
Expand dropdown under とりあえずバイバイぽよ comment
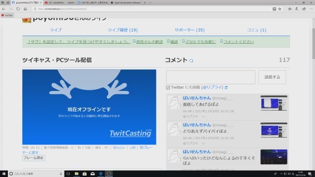click(x=203, y=143)
